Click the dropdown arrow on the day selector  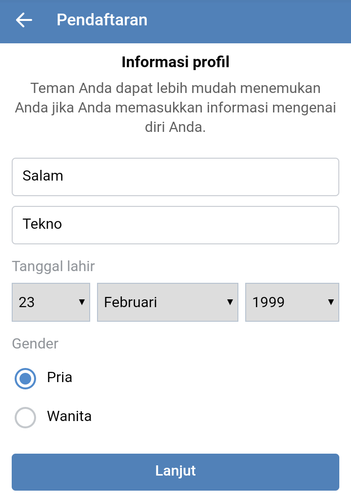[x=82, y=302]
